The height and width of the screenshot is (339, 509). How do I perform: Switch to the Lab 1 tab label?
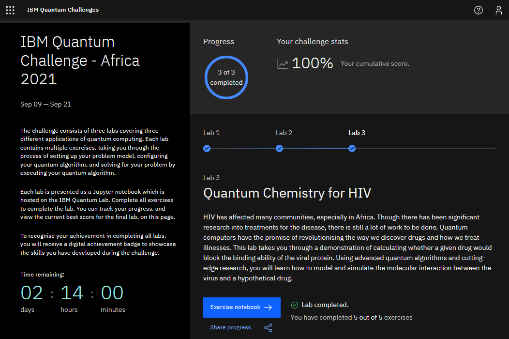(x=211, y=133)
